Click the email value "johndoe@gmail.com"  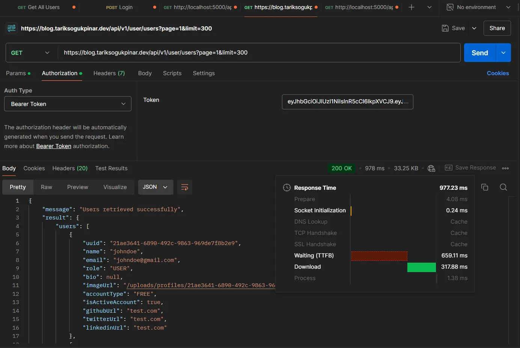145,260
